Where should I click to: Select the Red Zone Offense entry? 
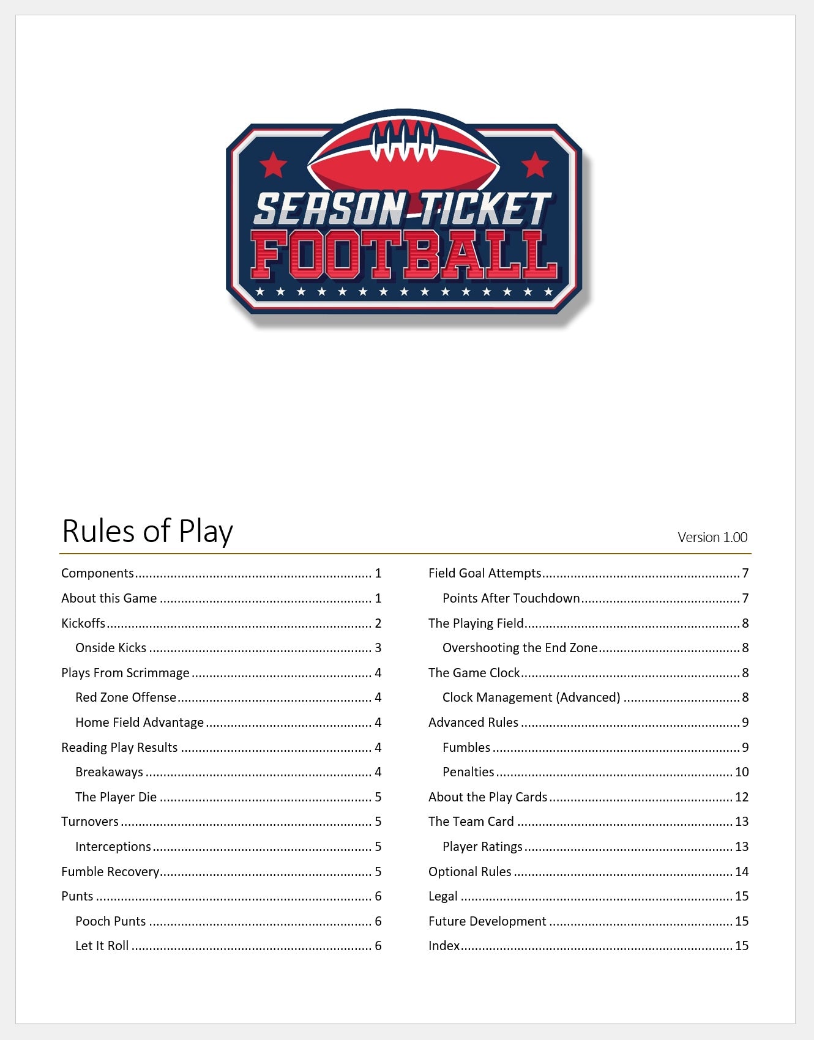125,697
